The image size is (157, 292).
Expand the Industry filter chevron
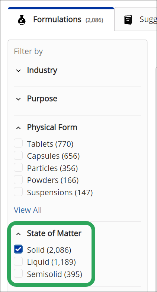click(x=18, y=71)
